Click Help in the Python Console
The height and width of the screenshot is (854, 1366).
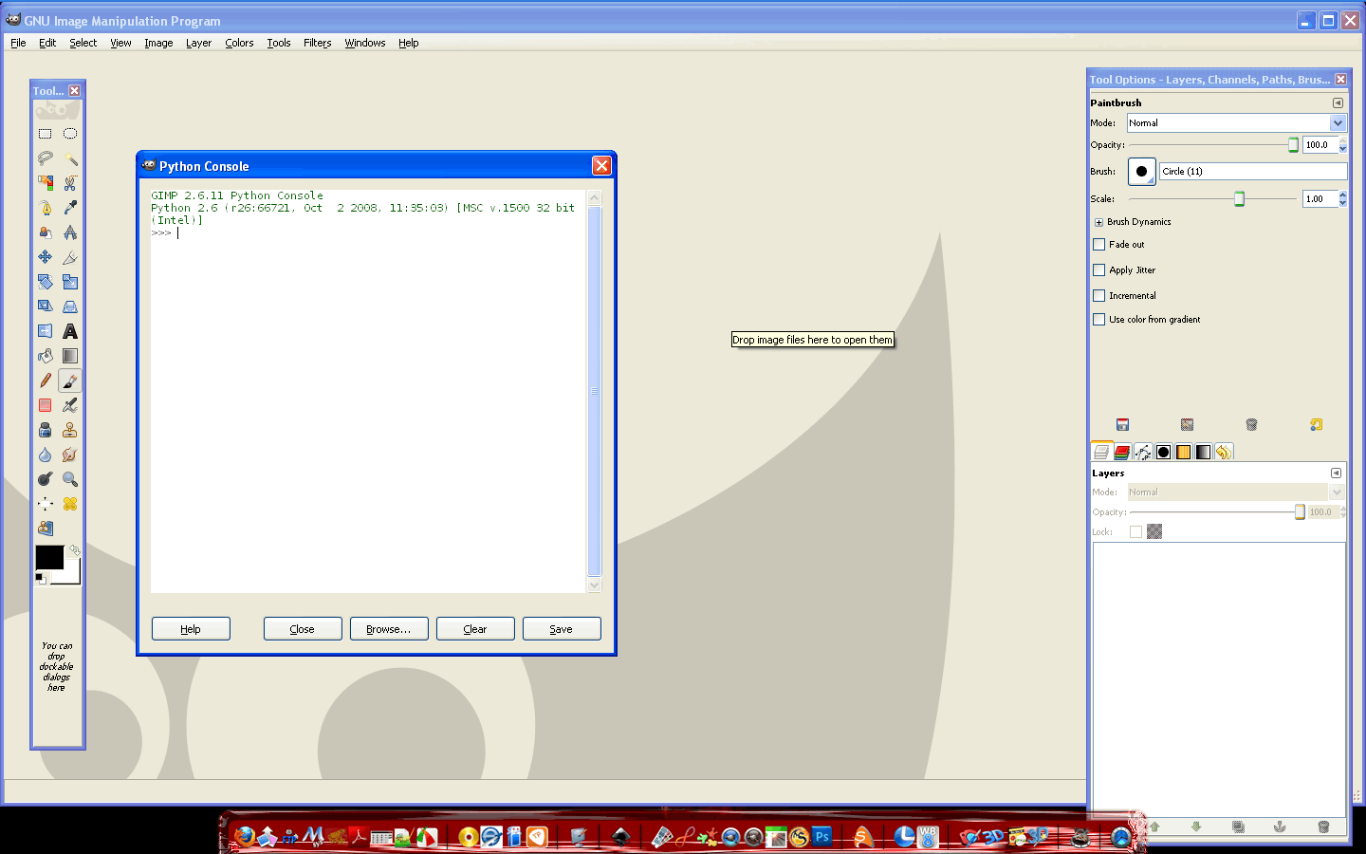191,629
